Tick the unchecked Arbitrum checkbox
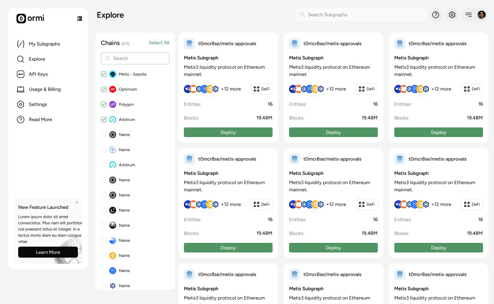The height and width of the screenshot is (304, 494). pyautogui.click(x=104, y=165)
